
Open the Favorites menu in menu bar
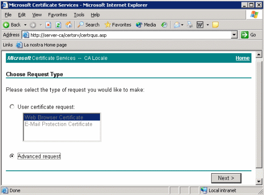pos(58,15)
